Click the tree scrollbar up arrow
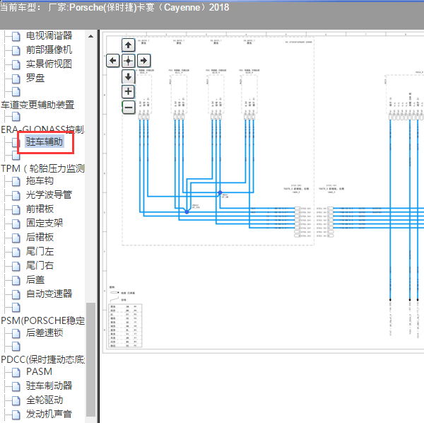This screenshot has width=424, height=423. pos(91,36)
